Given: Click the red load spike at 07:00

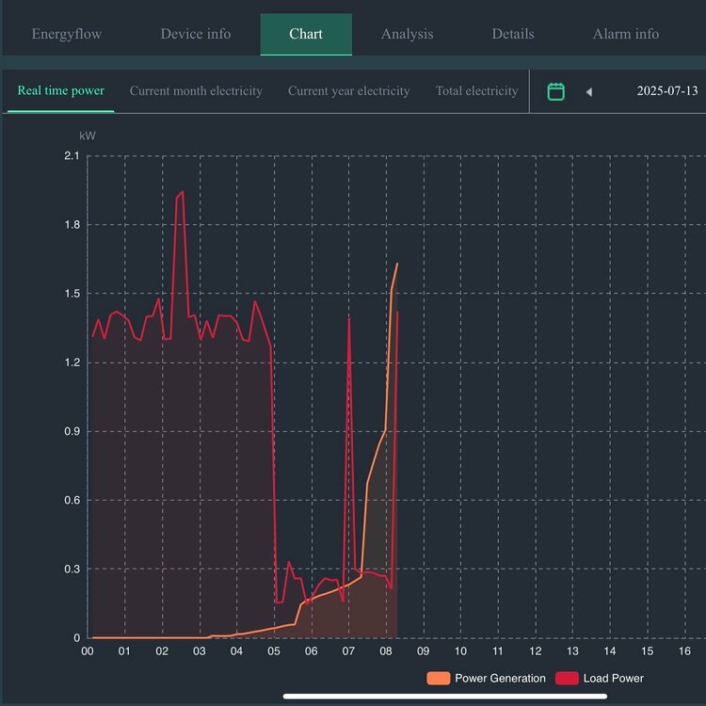Looking at the screenshot, I should coord(349,319).
